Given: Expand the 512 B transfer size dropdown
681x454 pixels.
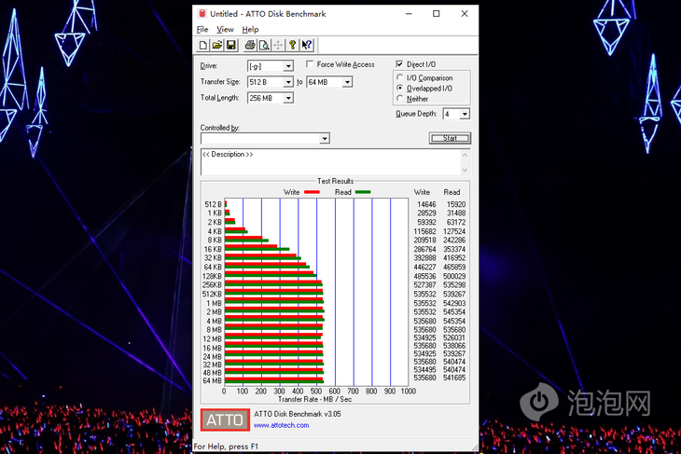Looking at the screenshot, I should pyautogui.click(x=288, y=82).
